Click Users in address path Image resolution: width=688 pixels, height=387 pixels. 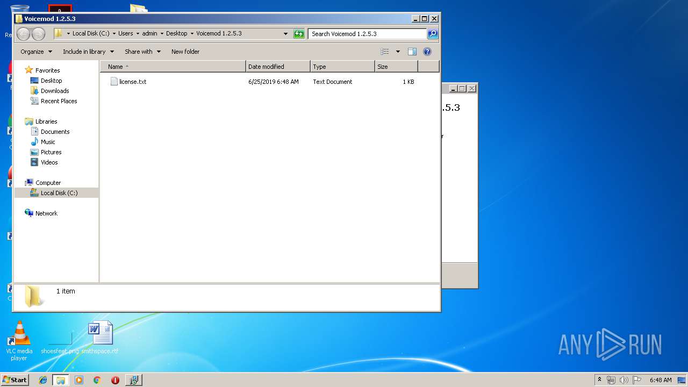pyautogui.click(x=126, y=33)
